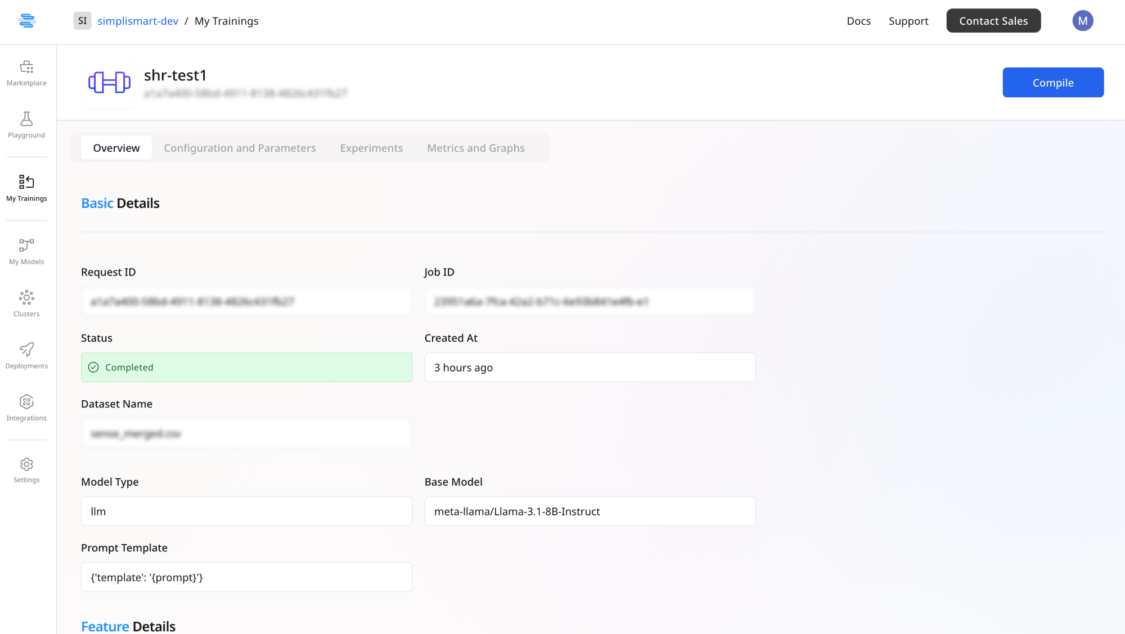
Task: Click the Completed status check icon
Action: 93,367
